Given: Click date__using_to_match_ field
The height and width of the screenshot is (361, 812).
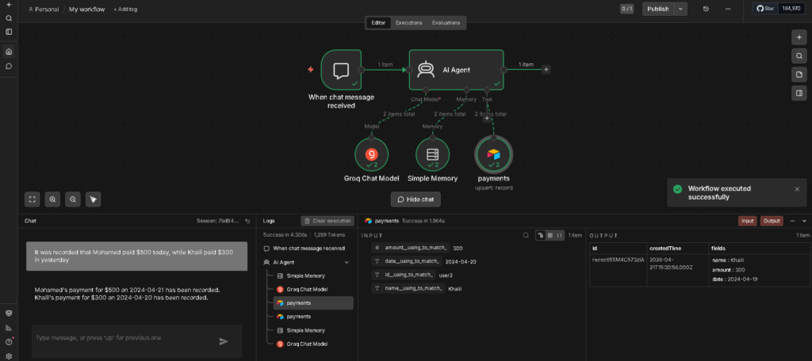Looking at the screenshot, I should [407, 262].
